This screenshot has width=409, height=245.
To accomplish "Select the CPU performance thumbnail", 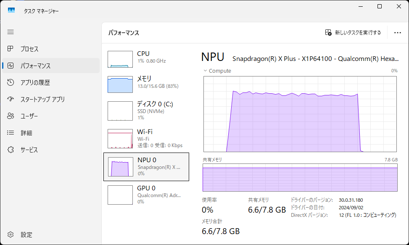I will point(120,59).
